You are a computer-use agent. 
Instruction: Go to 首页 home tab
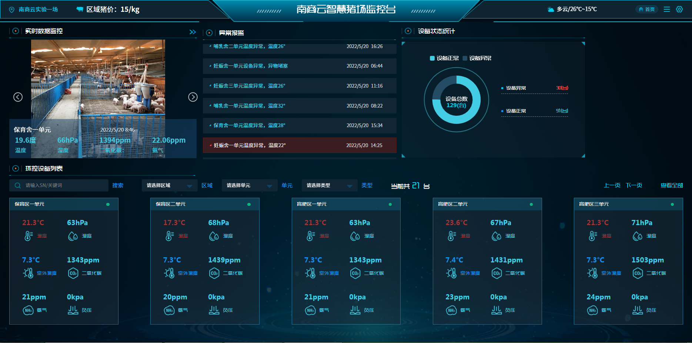tap(646, 9)
